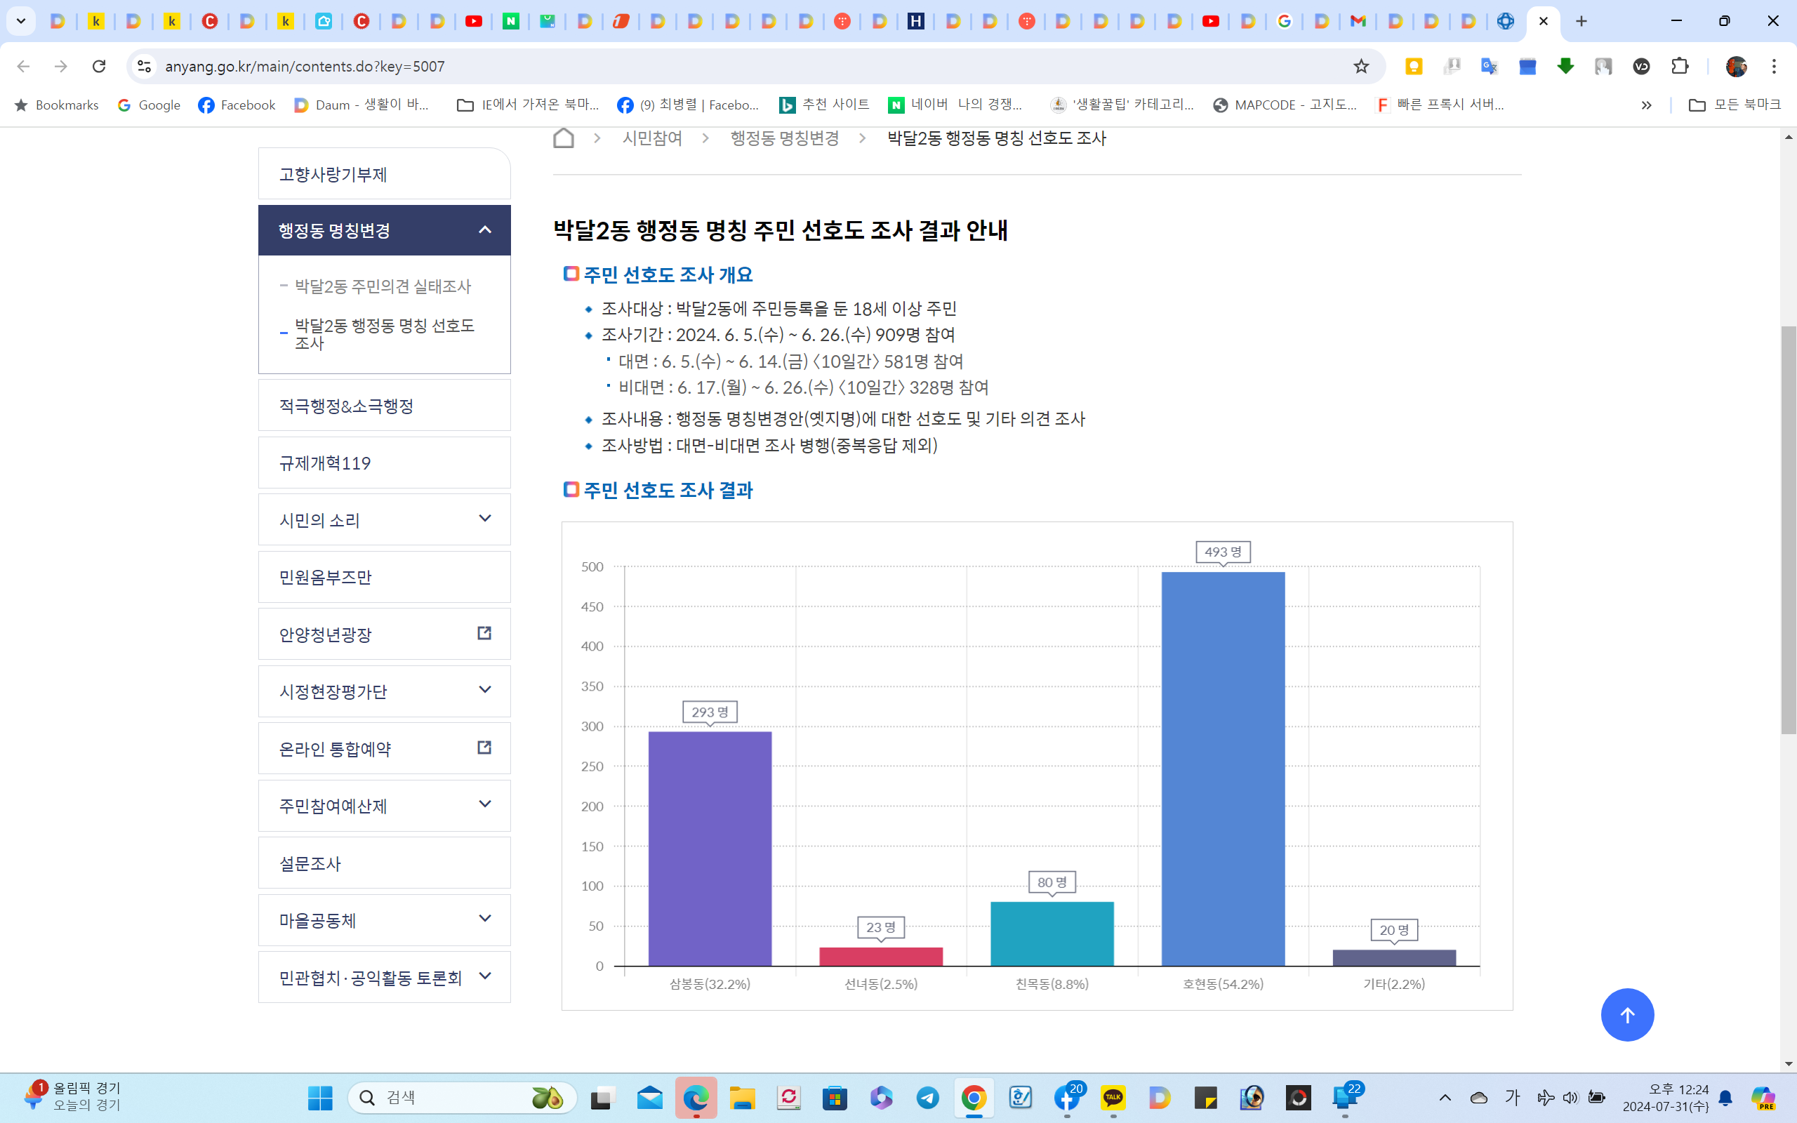Select 고향사랑기부제 sidebar menu item

(x=333, y=175)
